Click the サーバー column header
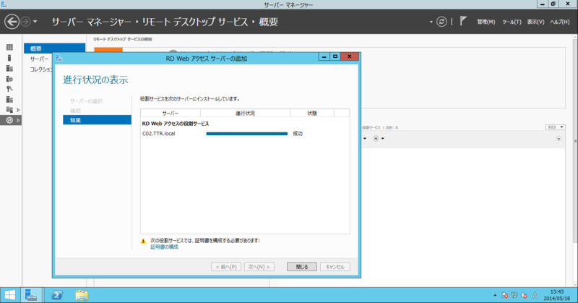 point(171,113)
